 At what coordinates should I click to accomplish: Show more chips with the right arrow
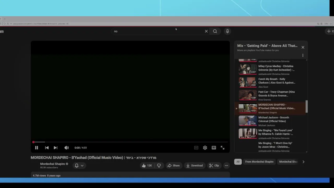303,162
